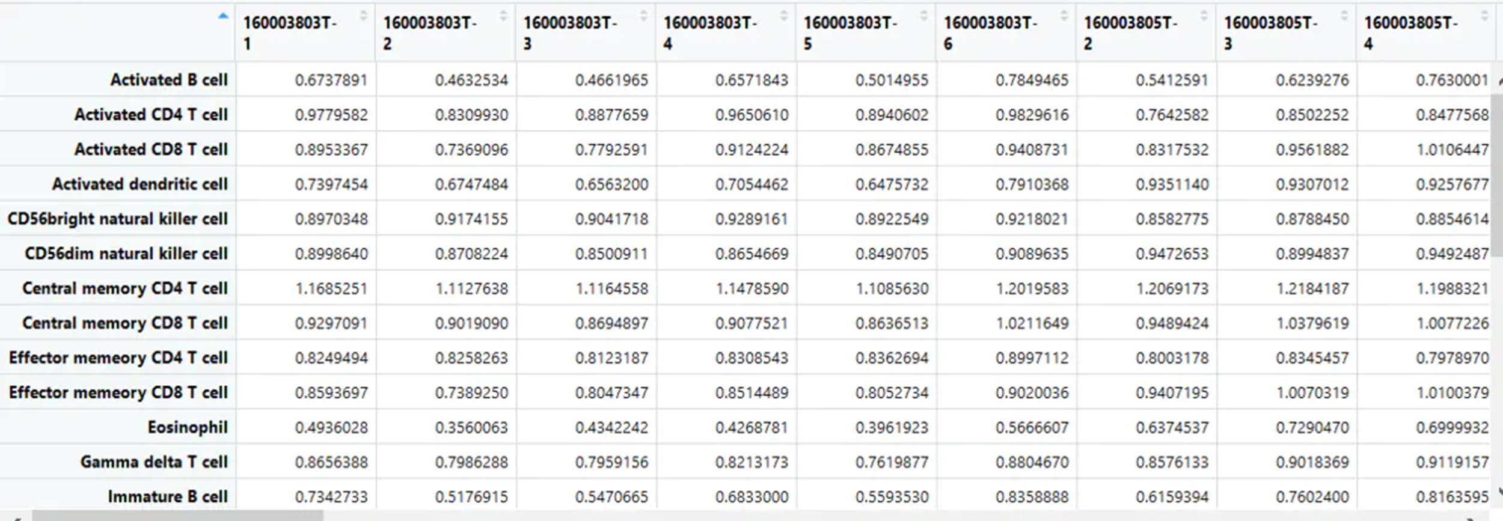
Task: Click cell value 0.8593697
Action: [x=331, y=393]
